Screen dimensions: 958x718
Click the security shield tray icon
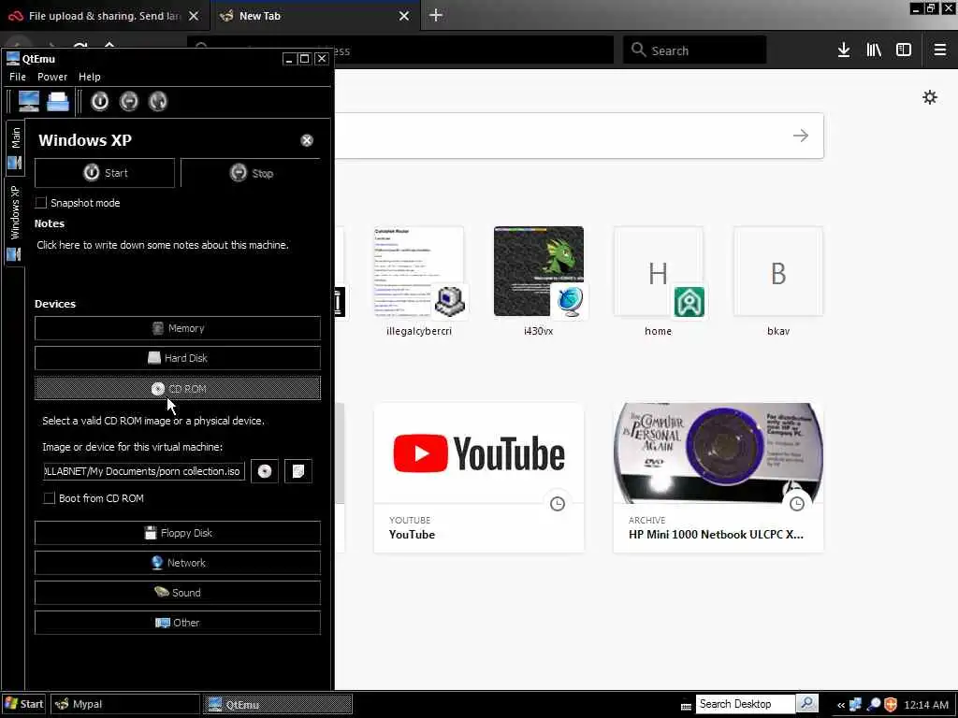(x=891, y=705)
